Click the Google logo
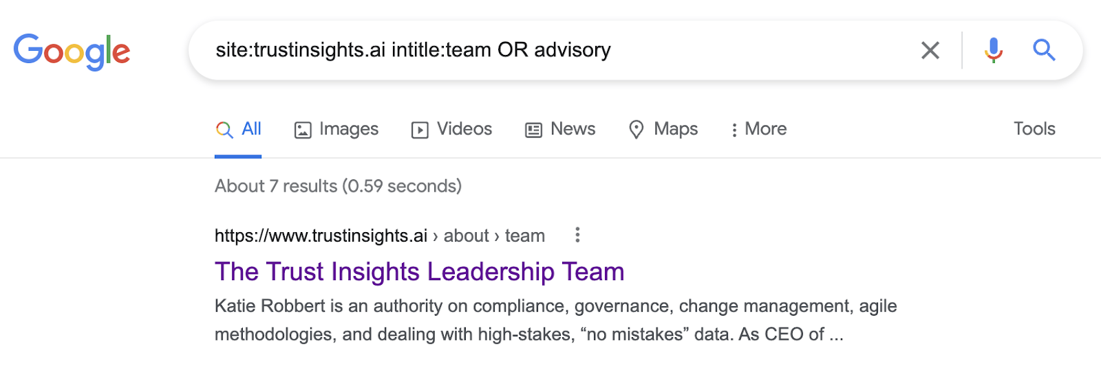 pos(72,51)
